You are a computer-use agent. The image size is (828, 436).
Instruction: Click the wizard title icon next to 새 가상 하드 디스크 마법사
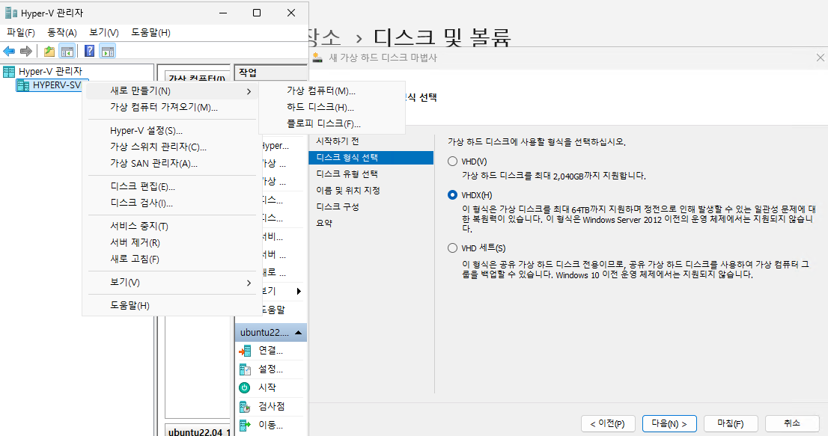point(317,58)
